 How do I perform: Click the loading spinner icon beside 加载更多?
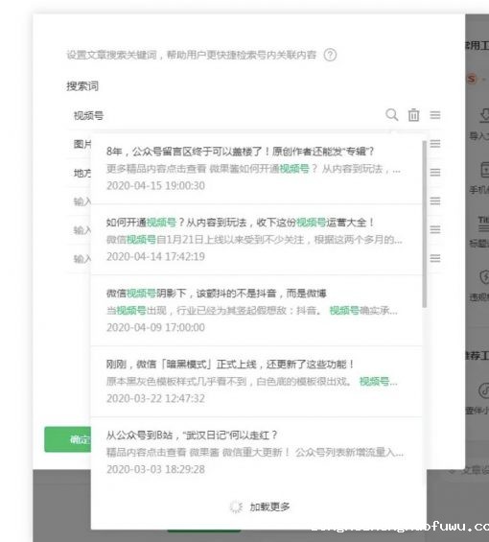pyautogui.click(x=237, y=507)
